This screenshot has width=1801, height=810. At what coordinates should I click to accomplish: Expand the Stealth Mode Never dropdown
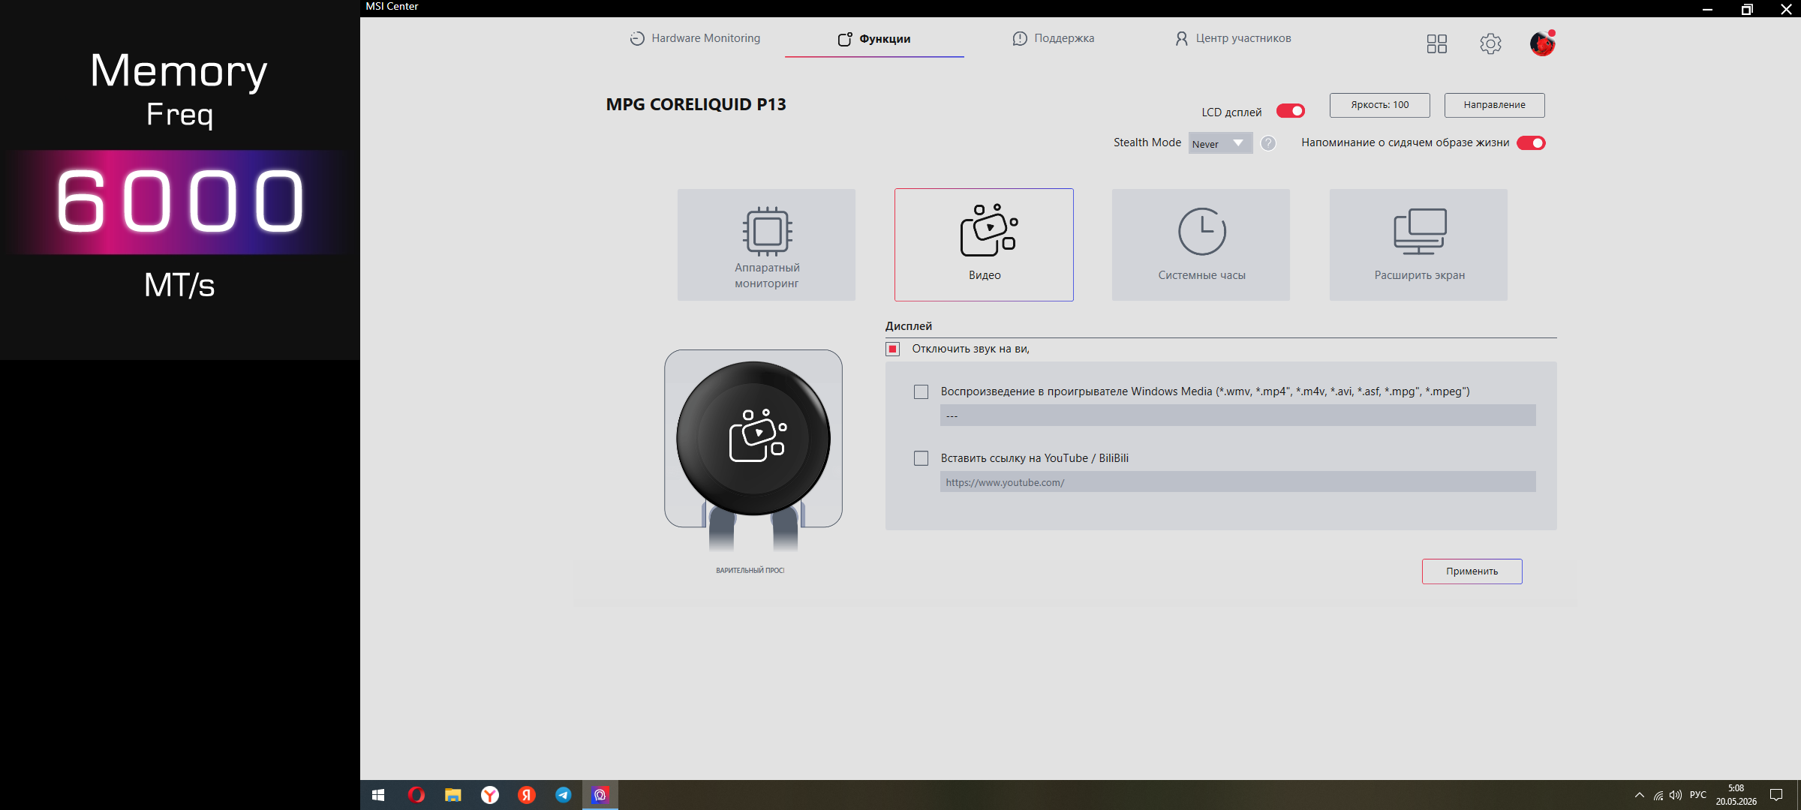pos(1220,143)
